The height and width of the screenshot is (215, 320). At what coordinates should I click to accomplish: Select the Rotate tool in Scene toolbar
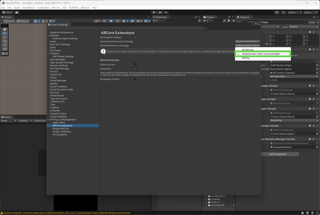[x=5, y=37]
